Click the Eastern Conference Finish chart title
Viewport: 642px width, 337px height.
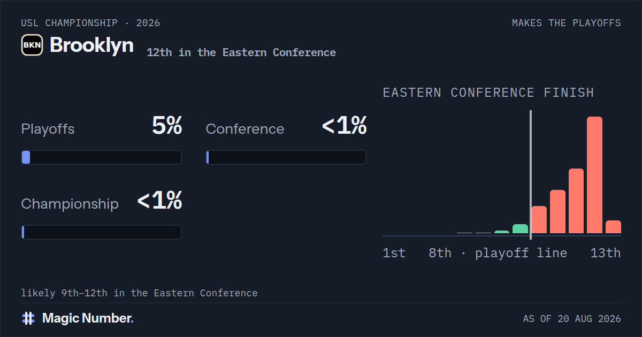point(488,93)
